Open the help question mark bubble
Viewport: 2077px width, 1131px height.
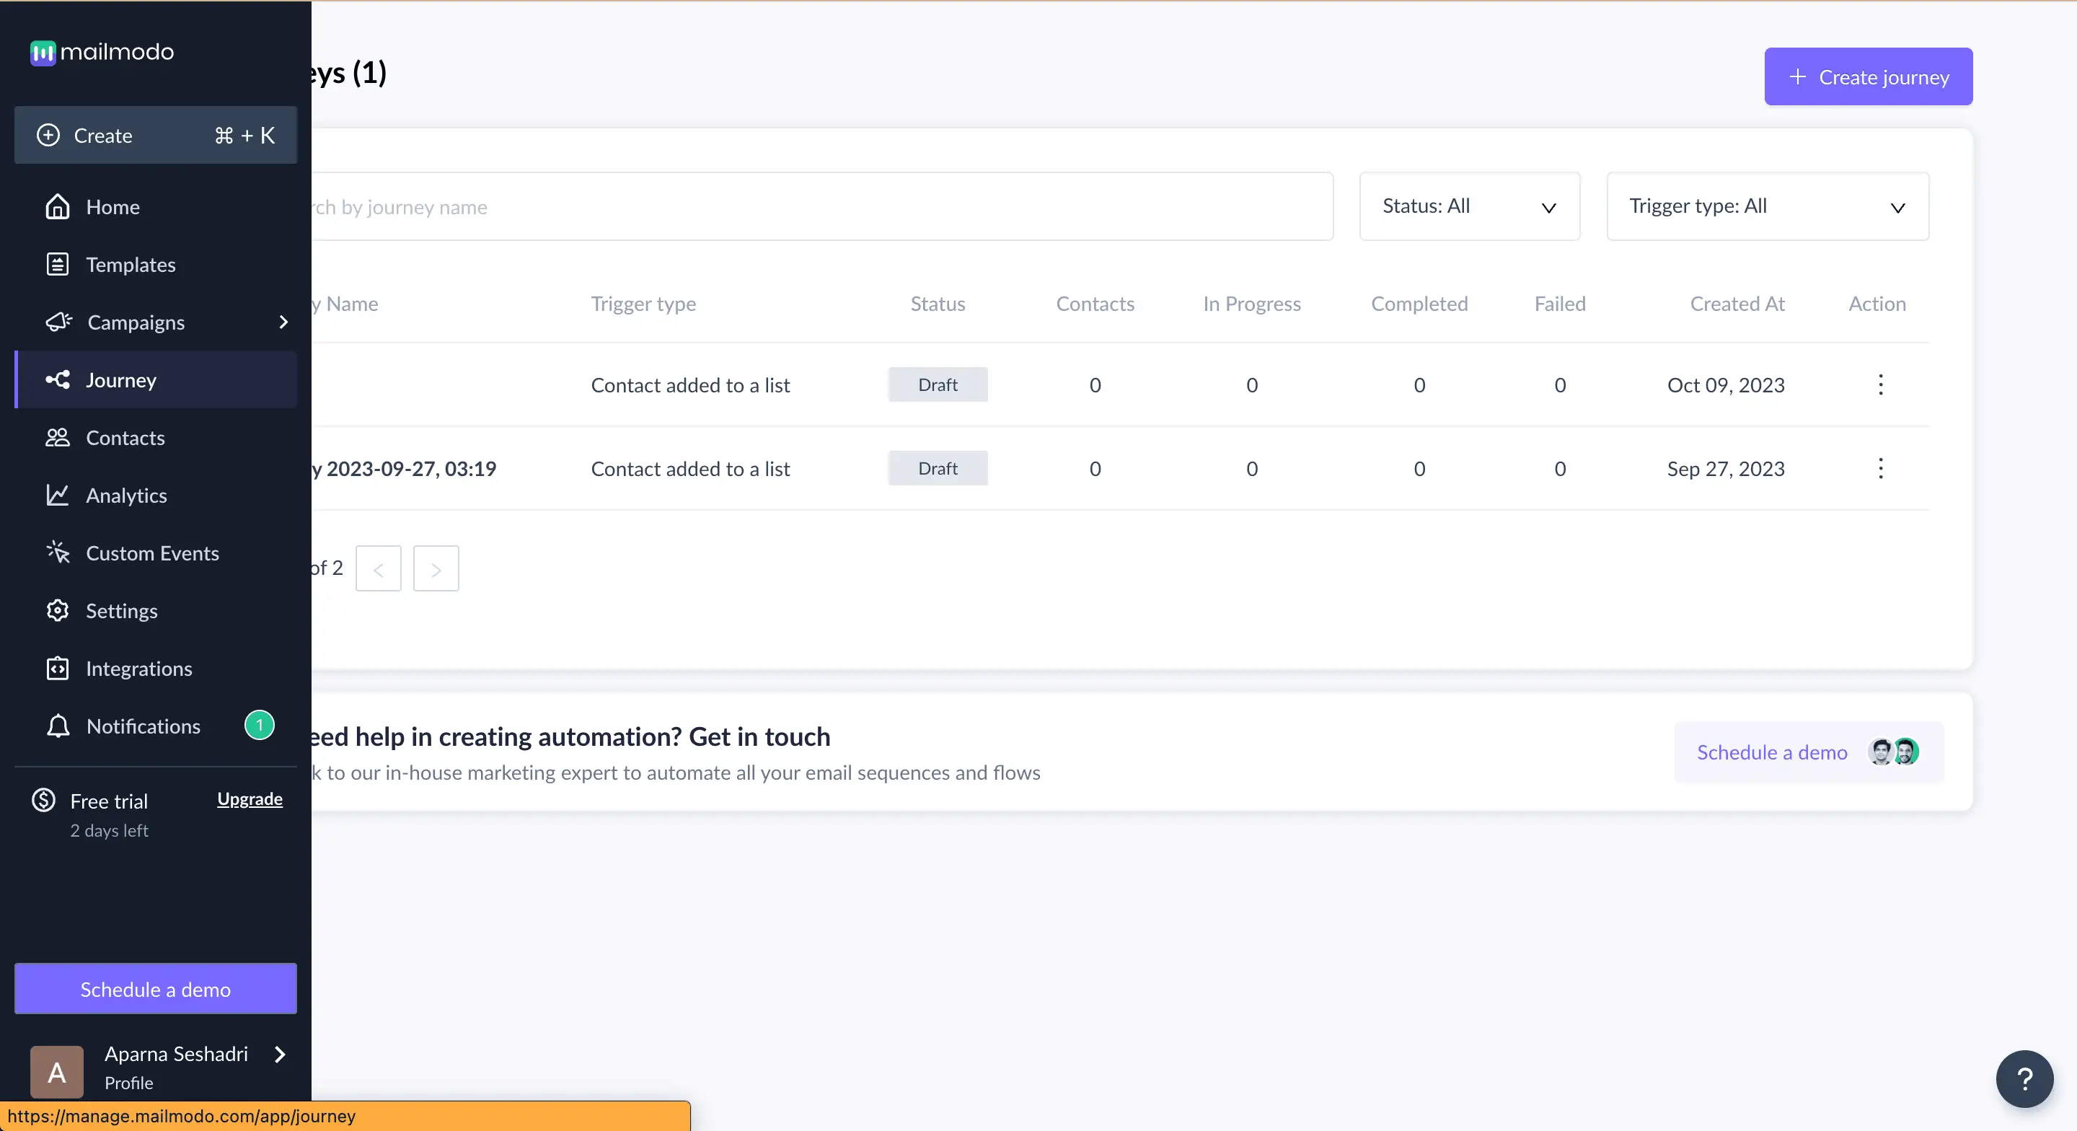(2024, 1078)
